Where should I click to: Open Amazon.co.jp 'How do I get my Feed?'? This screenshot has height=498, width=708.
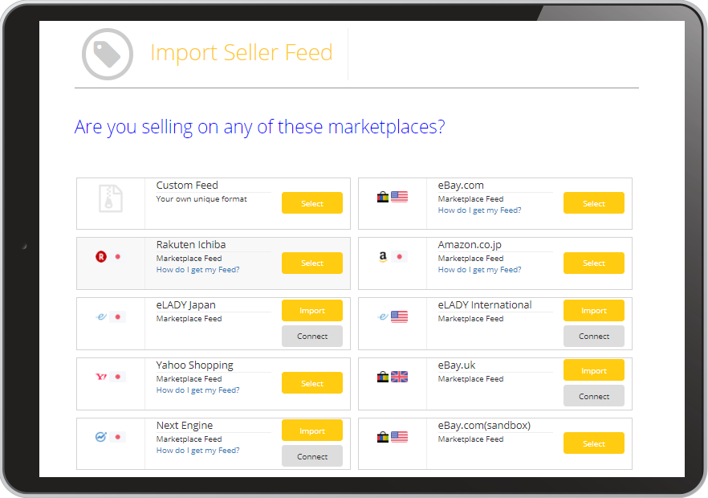(x=479, y=270)
